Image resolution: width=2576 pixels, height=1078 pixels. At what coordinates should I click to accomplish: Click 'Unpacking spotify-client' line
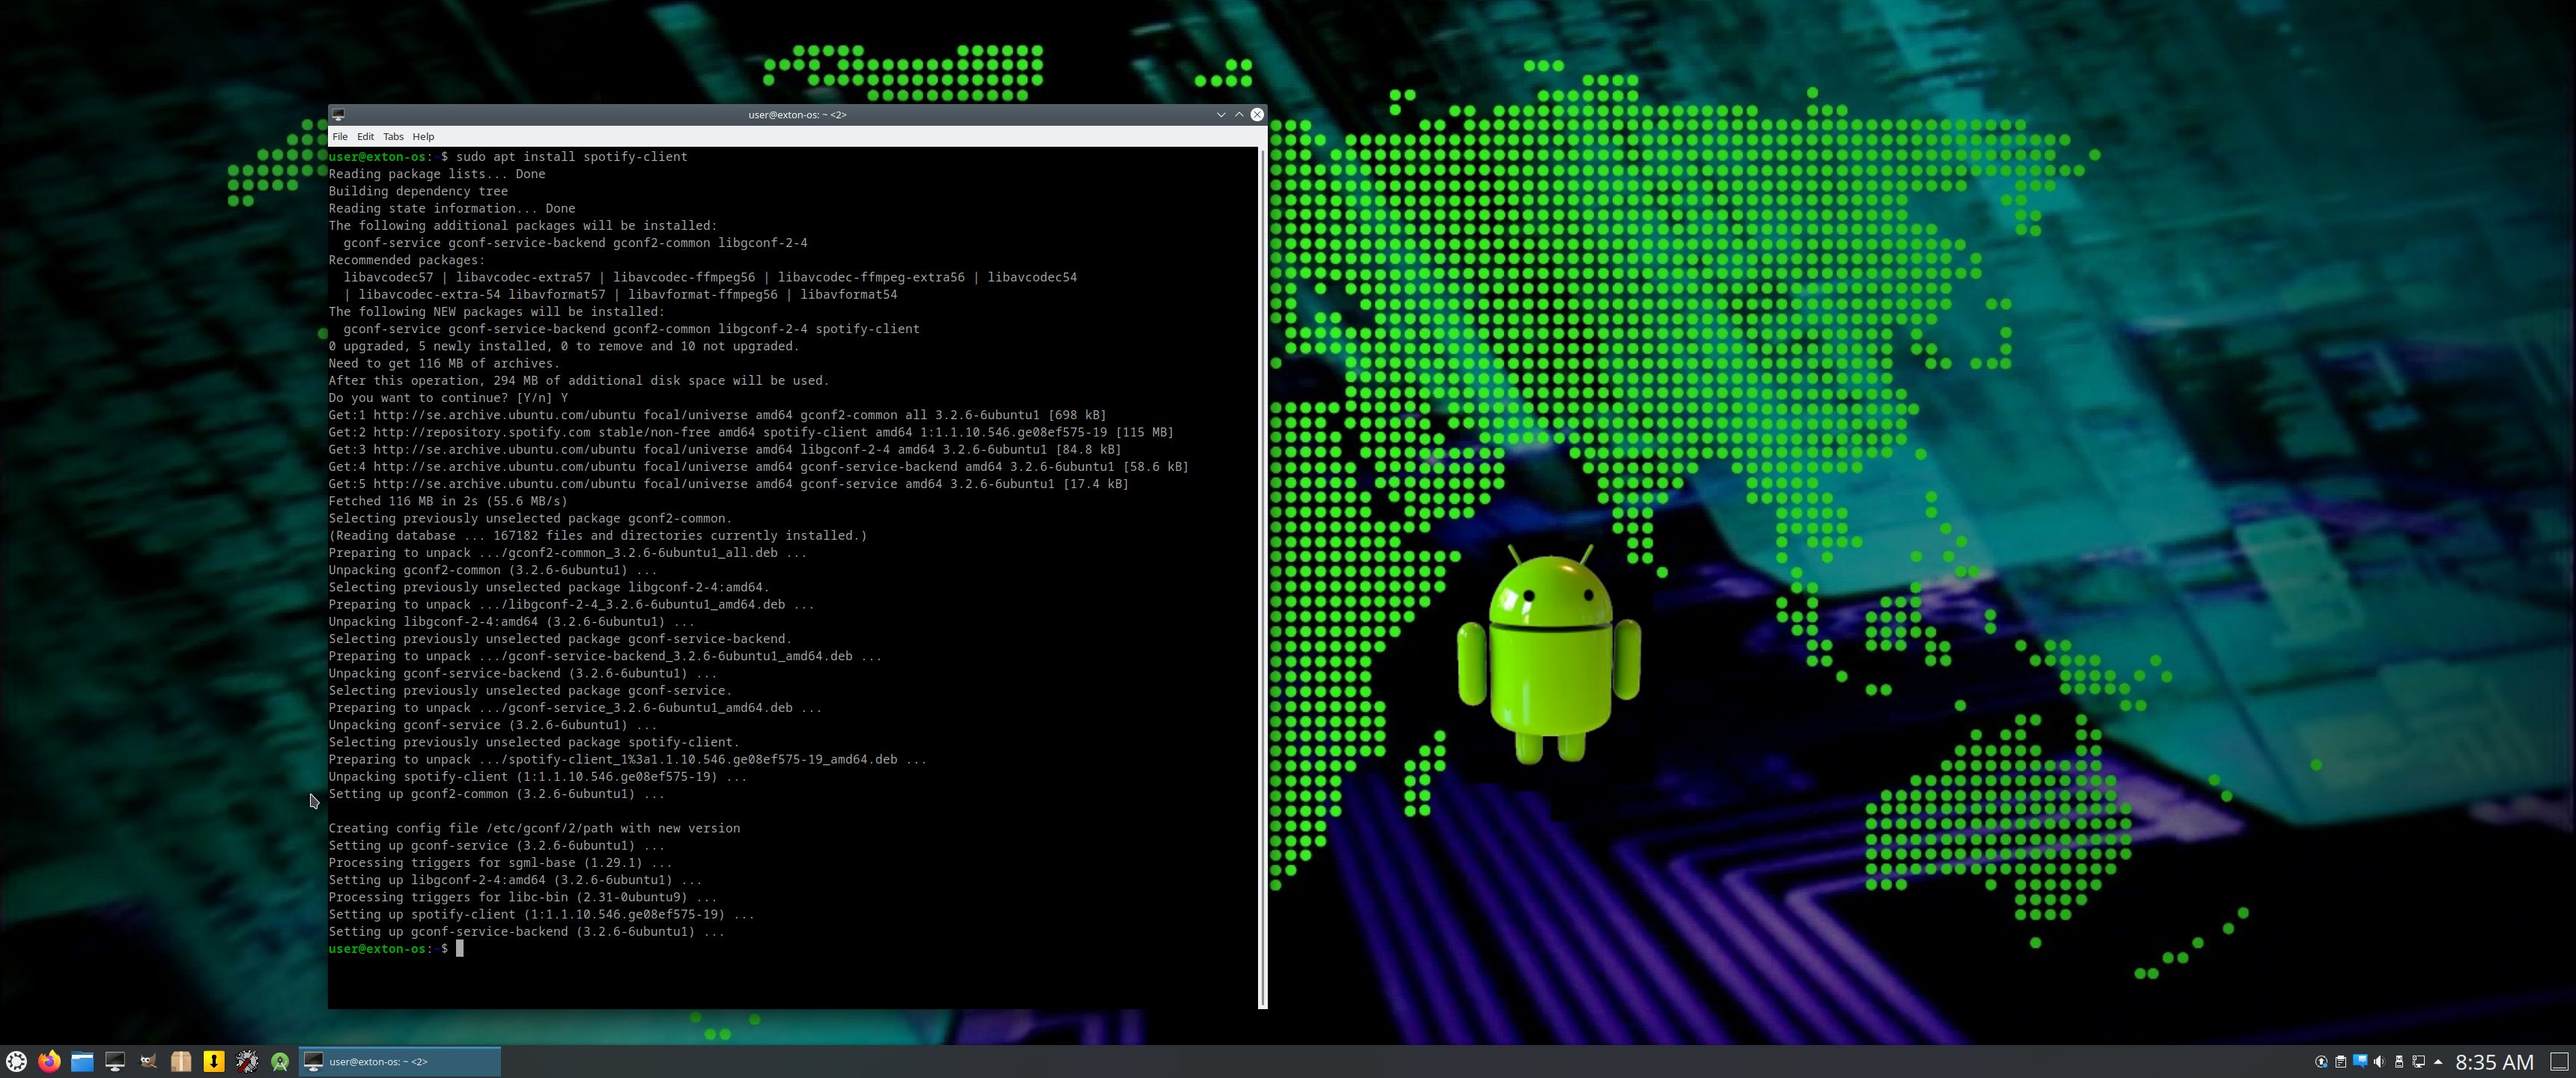537,776
